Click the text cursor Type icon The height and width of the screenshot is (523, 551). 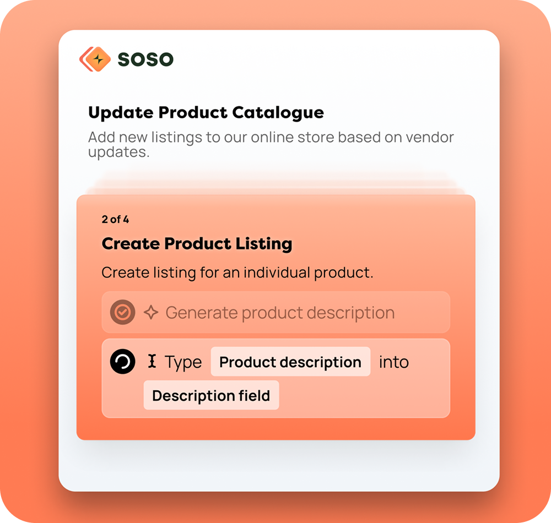(x=152, y=362)
